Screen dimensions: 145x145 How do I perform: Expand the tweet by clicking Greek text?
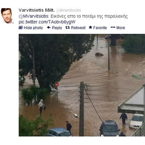click(x=89, y=16)
